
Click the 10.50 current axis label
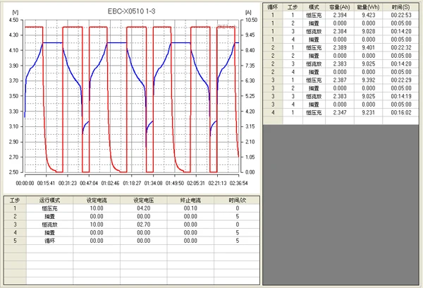(x=251, y=20)
